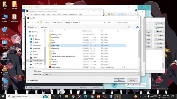The width and height of the screenshot is (177, 99).
Task: Click Explorer button in XAMPP panel
Action: tap(159, 35)
